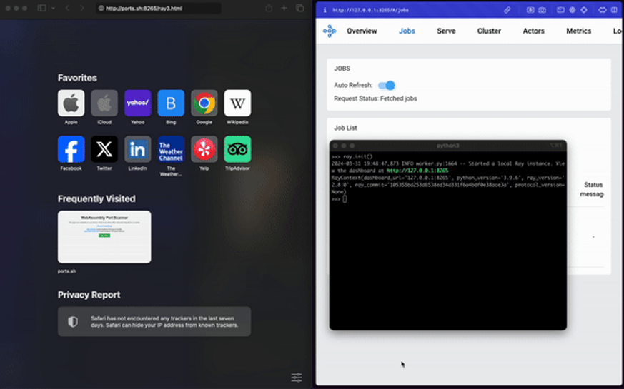
Task: Open the Yahoo favorite
Action: coord(138,103)
